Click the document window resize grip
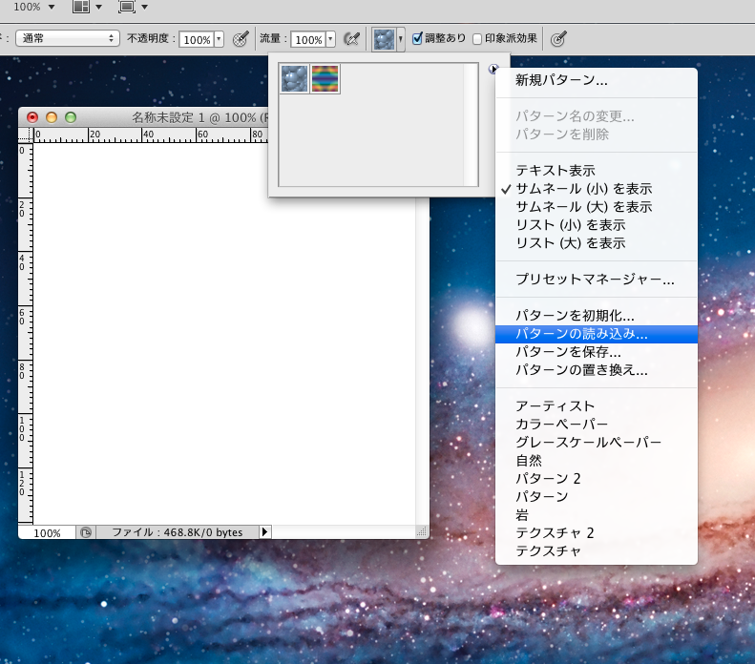Viewport: 755px width, 664px height. pos(422,531)
